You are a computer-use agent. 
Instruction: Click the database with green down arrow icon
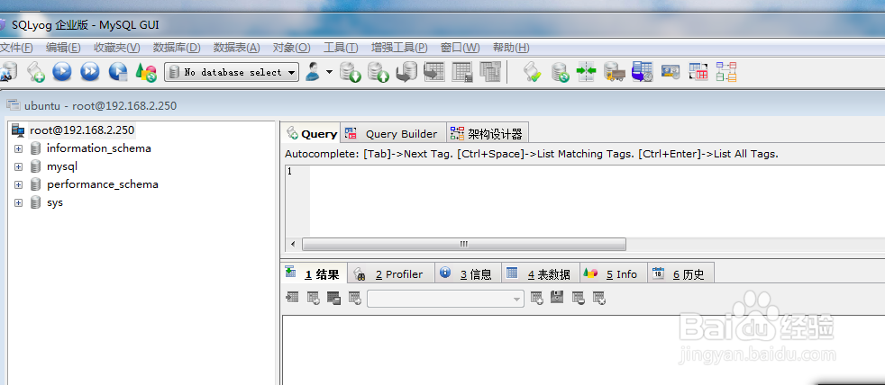(x=351, y=72)
